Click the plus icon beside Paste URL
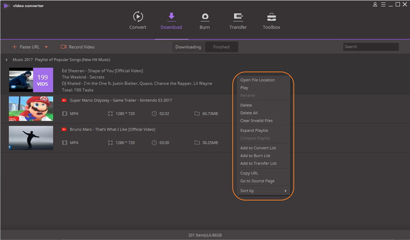This screenshot has height=240, width=410. tap(14, 47)
